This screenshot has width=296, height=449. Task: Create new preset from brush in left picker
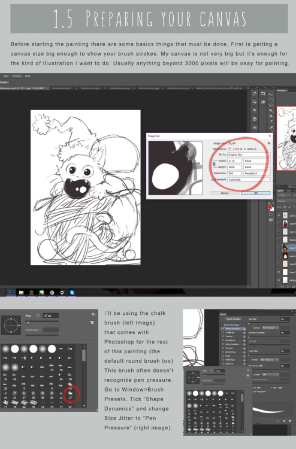click(x=92, y=323)
